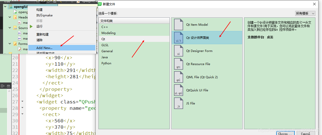Pick the Qt Resource File qrc icon
This screenshot has height=135, width=322.
pyautogui.click(x=179, y=64)
